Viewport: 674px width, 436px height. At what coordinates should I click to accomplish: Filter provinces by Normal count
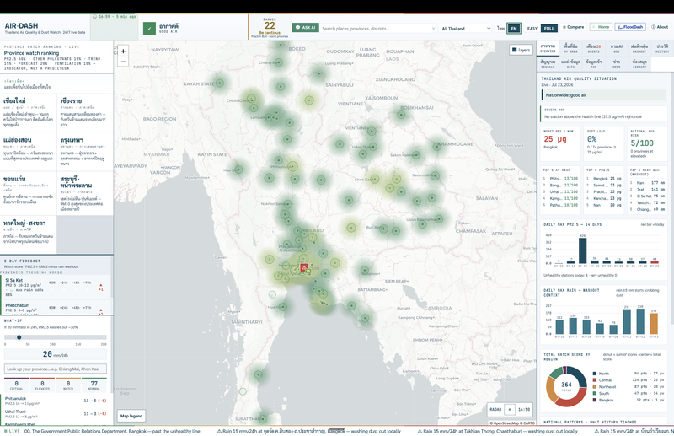point(94,385)
